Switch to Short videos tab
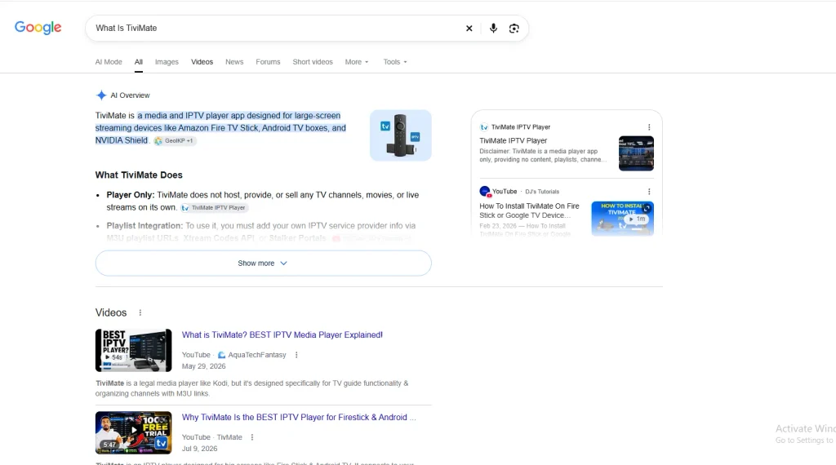This screenshot has width=836, height=465. pyautogui.click(x=313, y=62)
